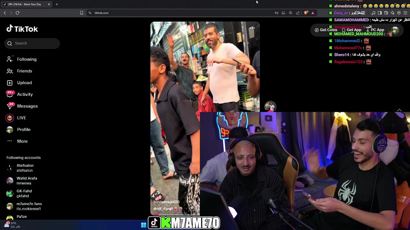Open a new browser tab
Image resolution: width=410 pixels, height=230 pixels.
point(57,4)
